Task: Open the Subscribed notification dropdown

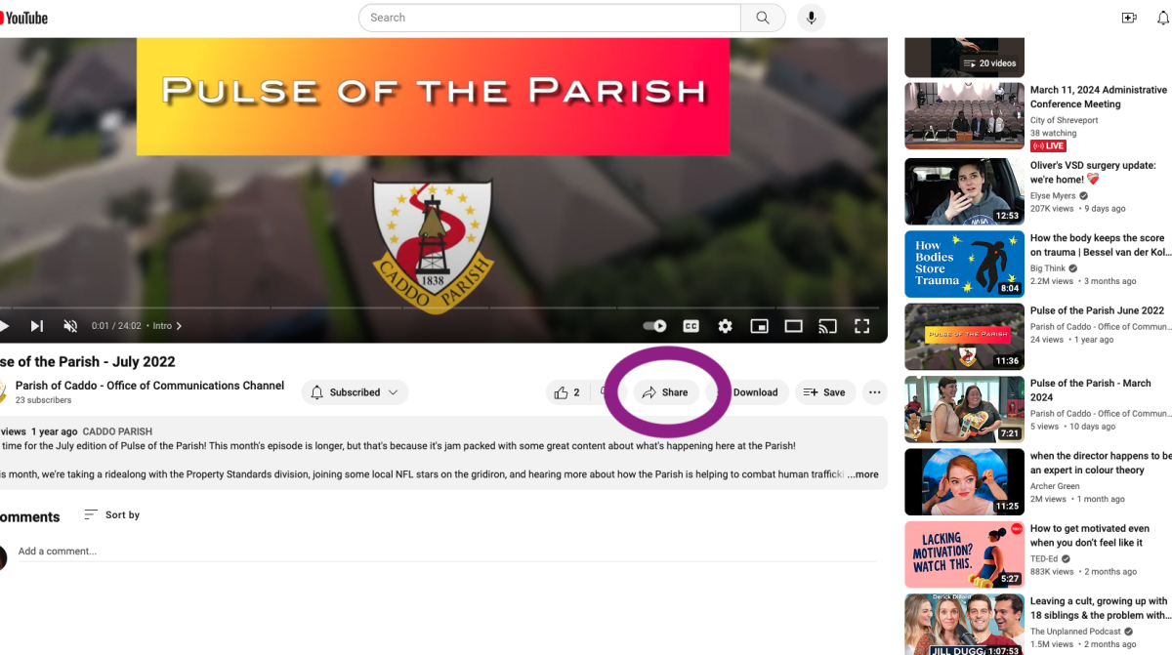Action: click(x=355, y=392)
